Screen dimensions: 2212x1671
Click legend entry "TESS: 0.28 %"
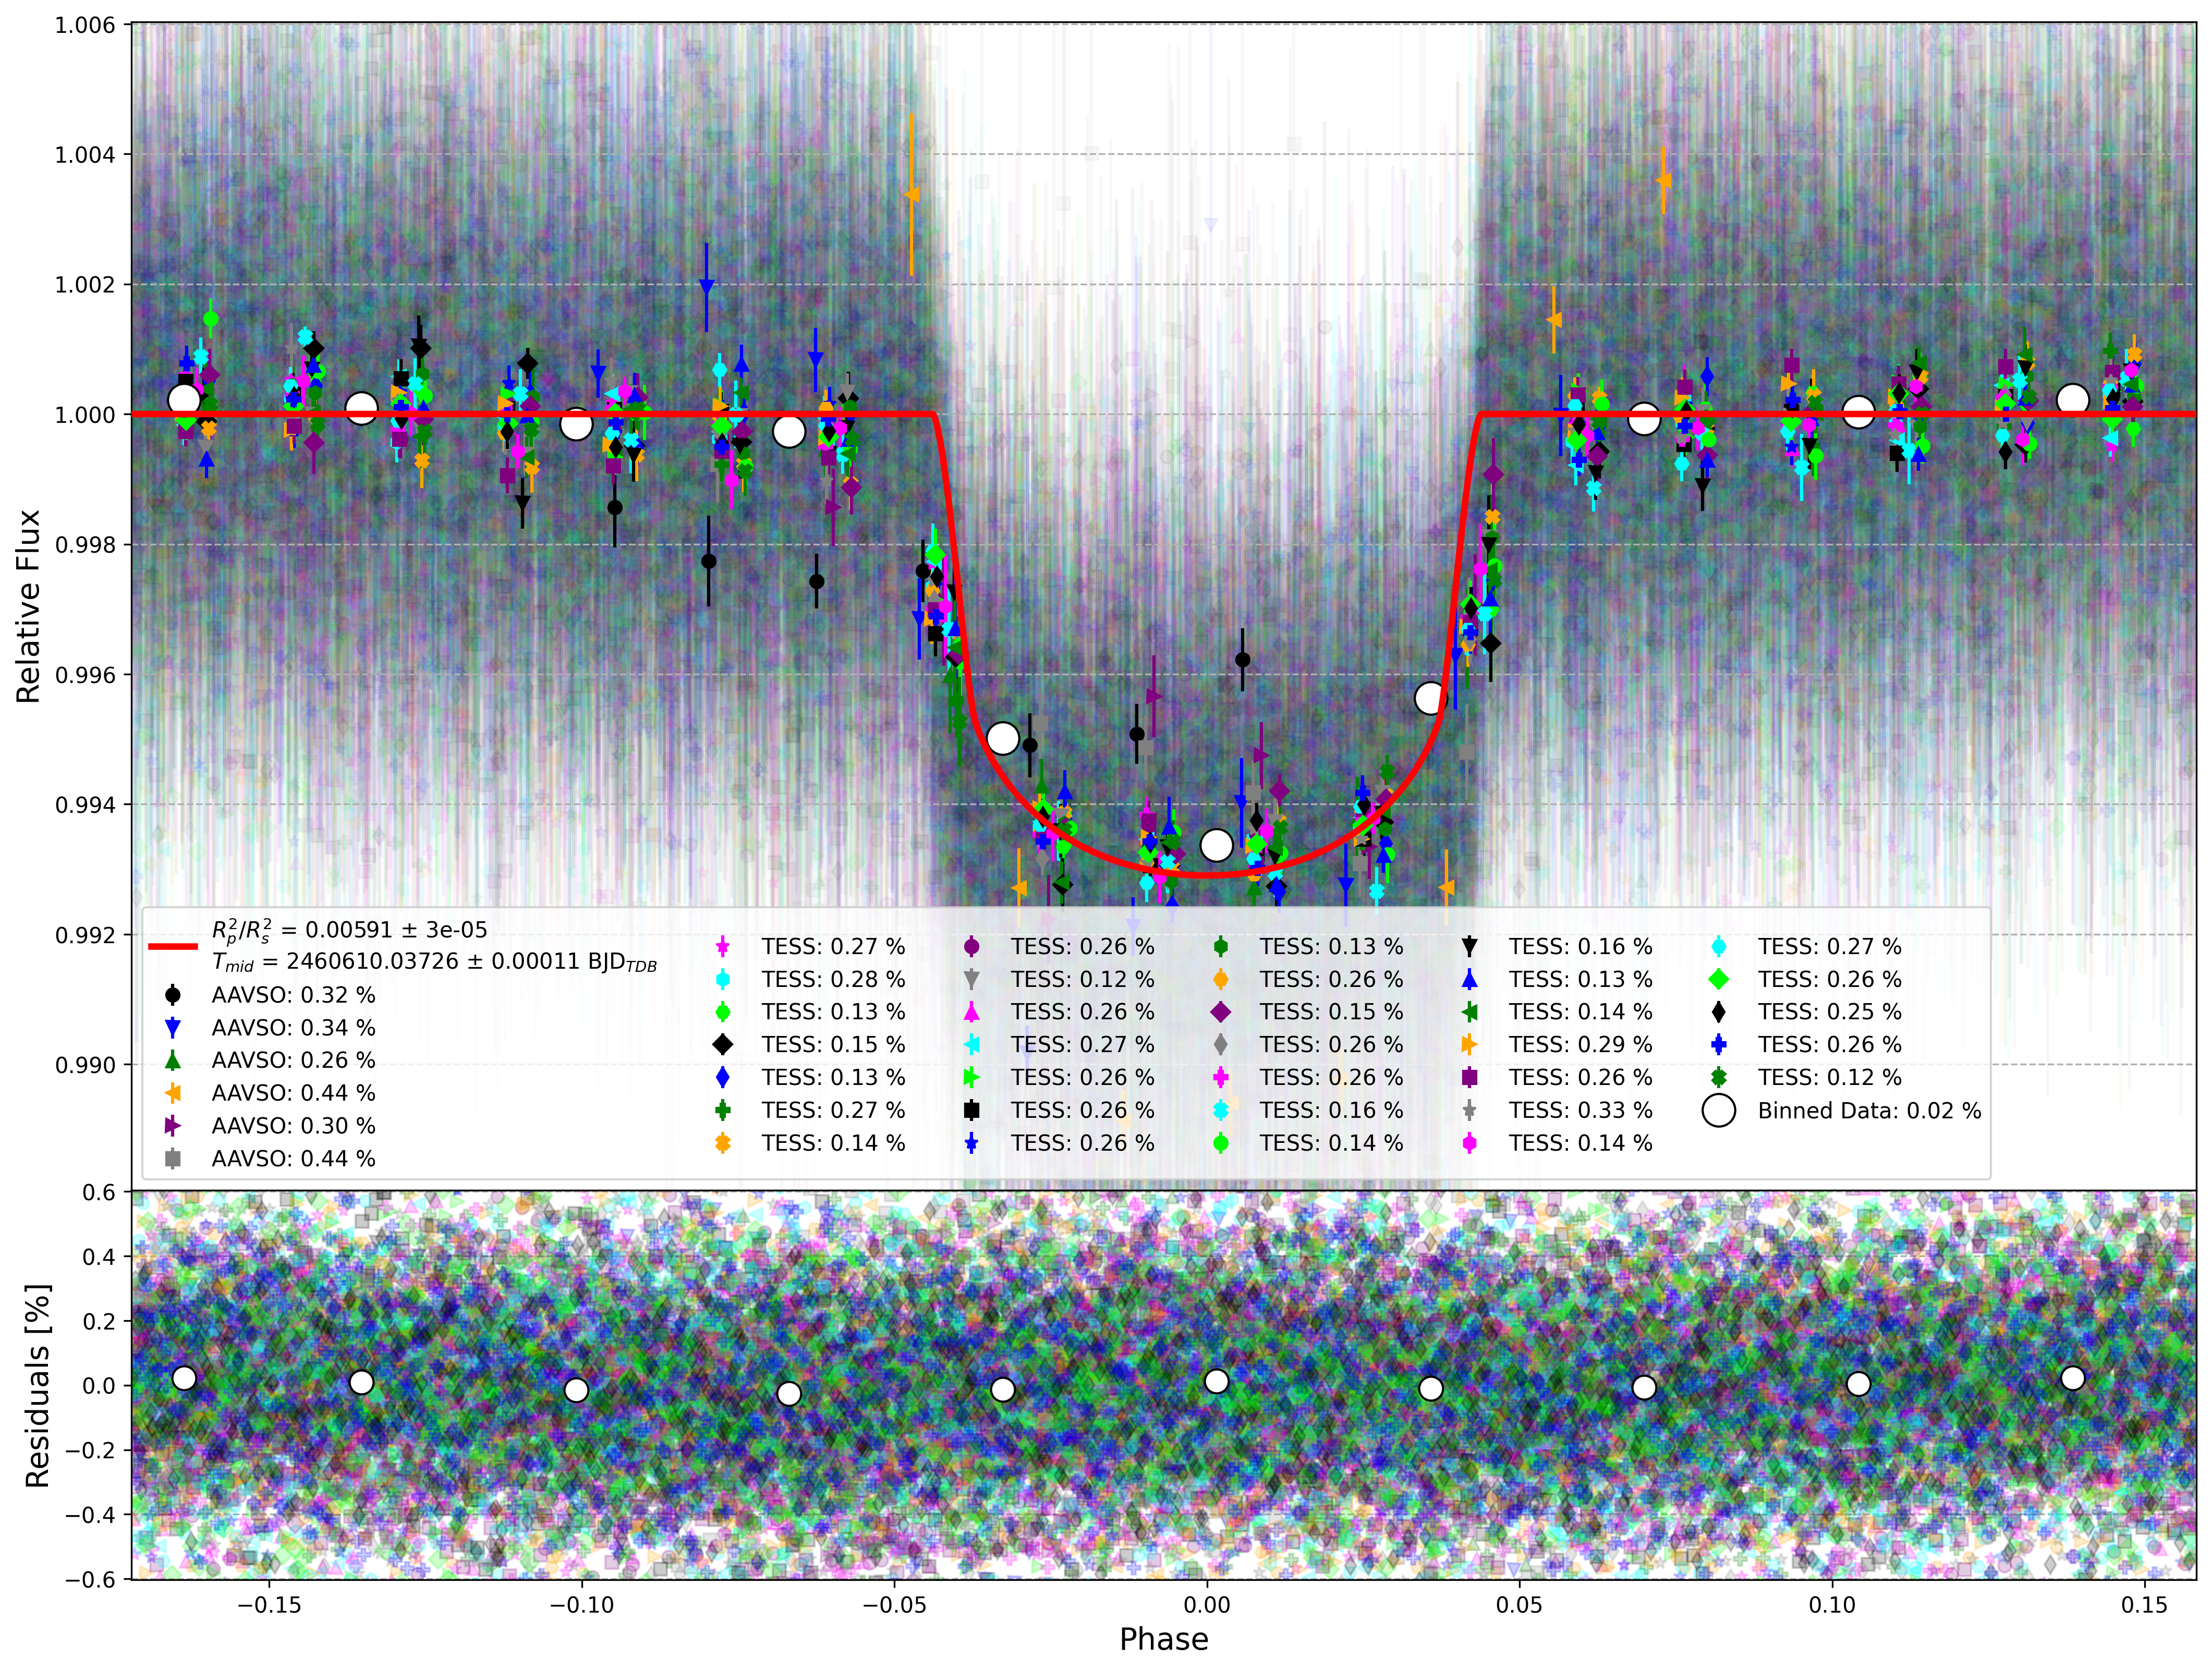[833, 980]
